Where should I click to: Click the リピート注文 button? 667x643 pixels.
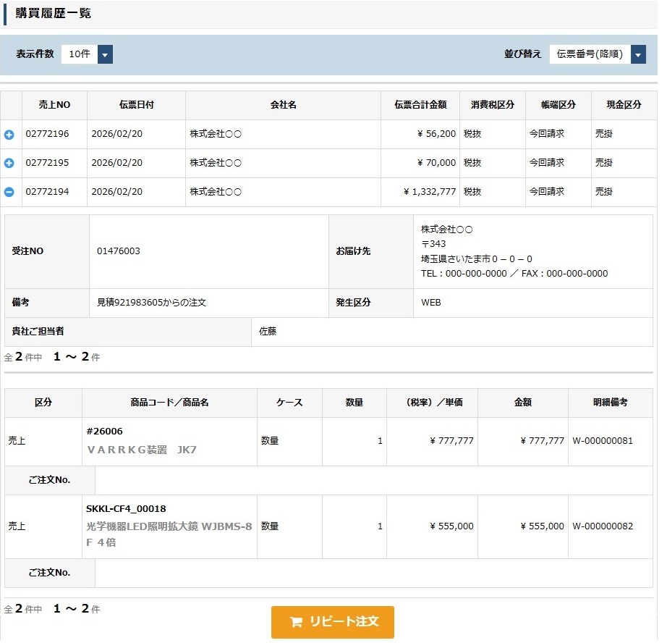point(333,622)
